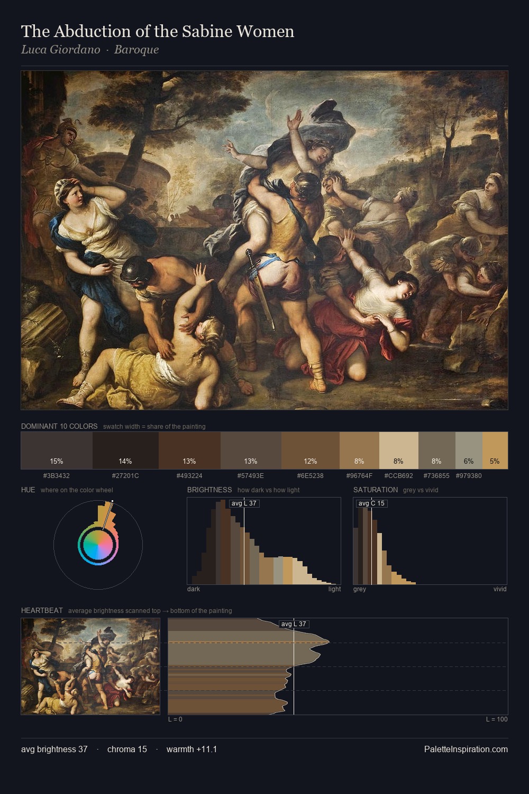Click the hue color wheel

coord(98,545)
